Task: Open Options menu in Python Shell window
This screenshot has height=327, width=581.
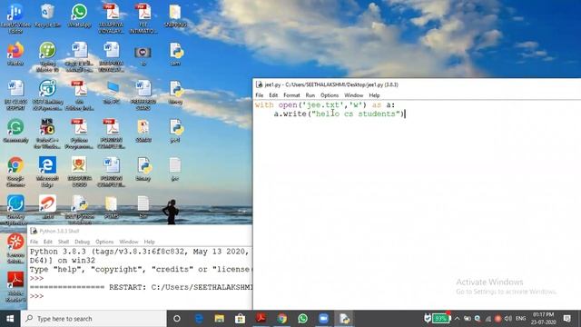Action: [x=104, y=242]
